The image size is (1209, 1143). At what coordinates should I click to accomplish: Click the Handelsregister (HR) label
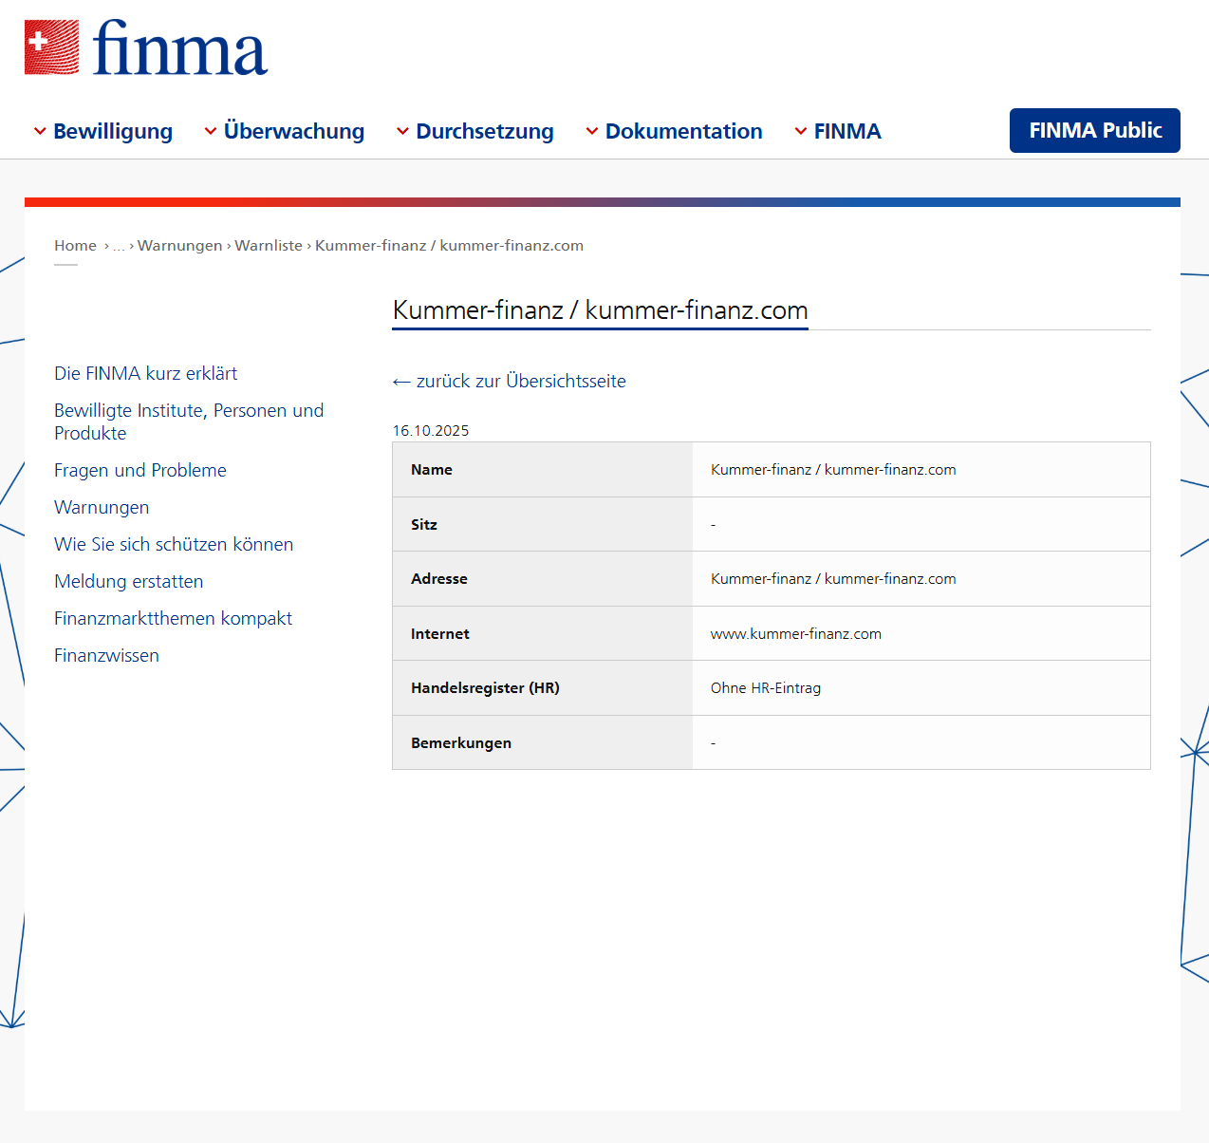485,687
